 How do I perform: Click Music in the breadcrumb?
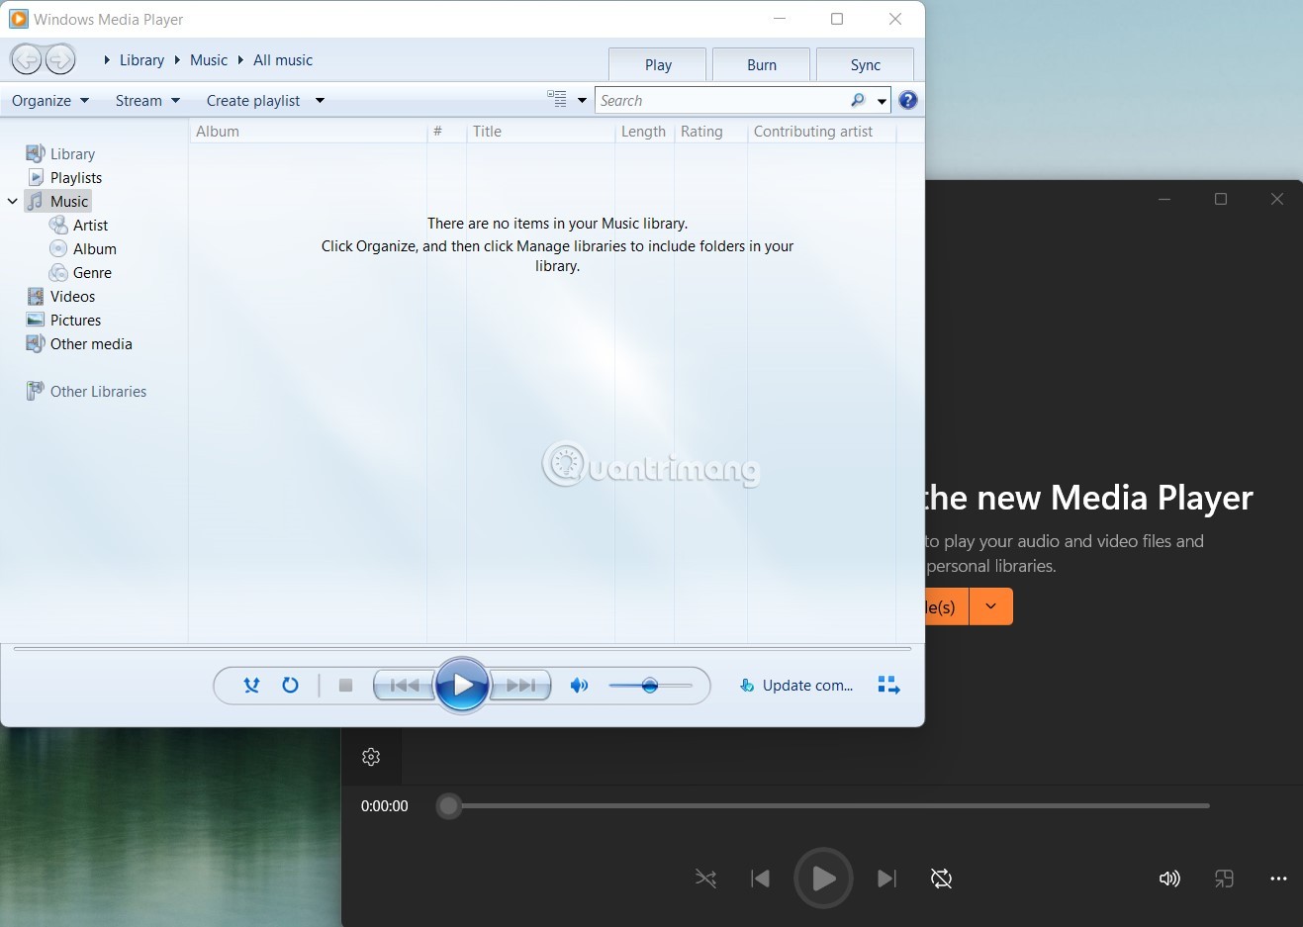click(209, 59)
